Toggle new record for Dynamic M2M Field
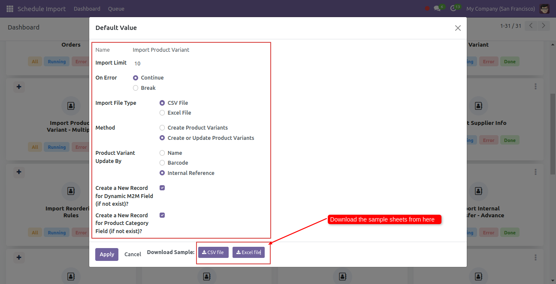The width and height of the screenshot is (556, 284). [162, 188]
